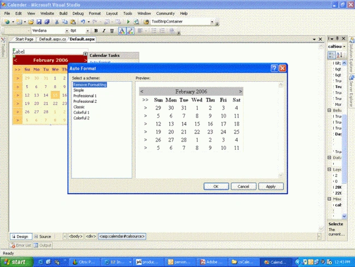The height and width of the screenshot is (267, 355).
Task: Click the green Start Debugging arrow
Action: click(128, 21)
